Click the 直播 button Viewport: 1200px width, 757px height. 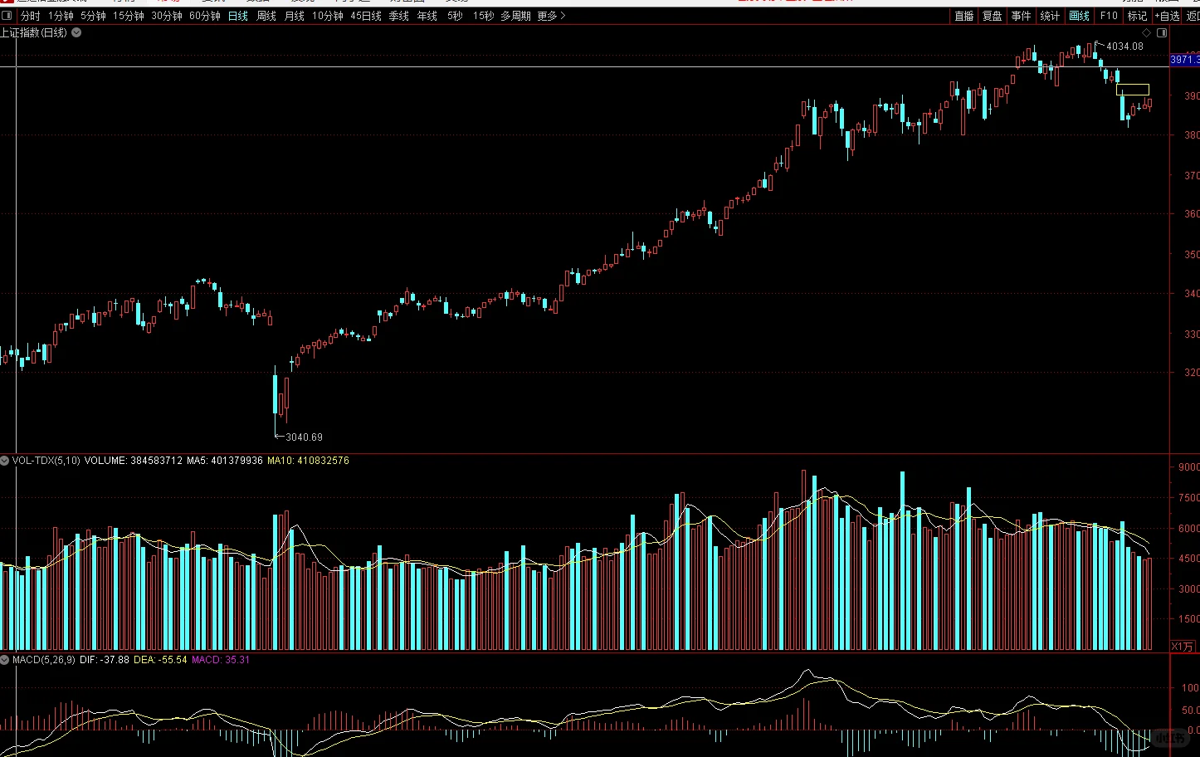coord(963,16)
